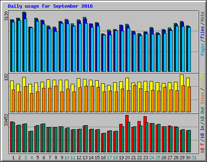Click day label 6 on the x-axis

tap(44, 158)
